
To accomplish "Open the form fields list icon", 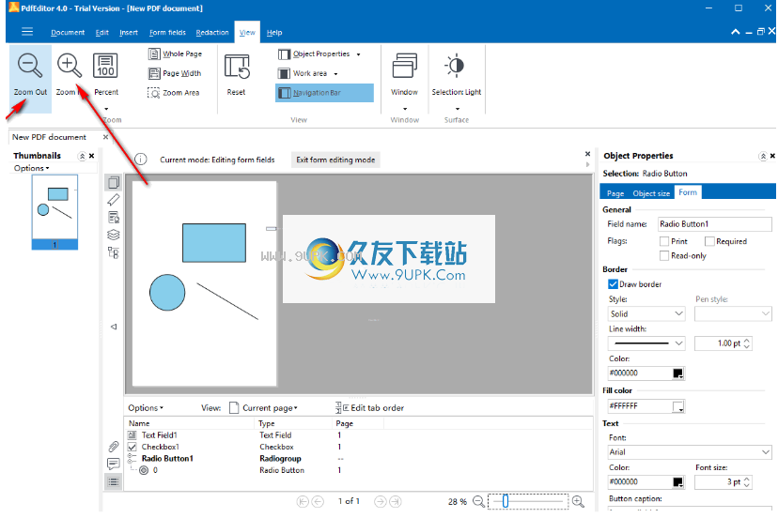I will pos(114,481).
